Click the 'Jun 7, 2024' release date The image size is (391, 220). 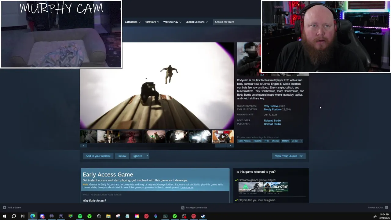[270, 115]
